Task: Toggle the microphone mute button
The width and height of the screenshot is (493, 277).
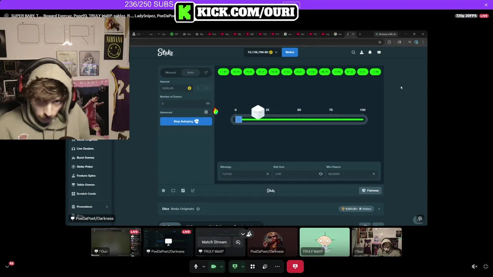Action: click(x=196, y=266)
